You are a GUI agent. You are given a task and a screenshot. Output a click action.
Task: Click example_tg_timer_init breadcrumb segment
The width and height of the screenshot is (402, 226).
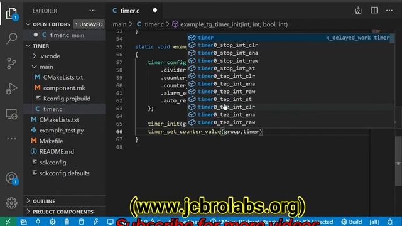coord(234,24)
